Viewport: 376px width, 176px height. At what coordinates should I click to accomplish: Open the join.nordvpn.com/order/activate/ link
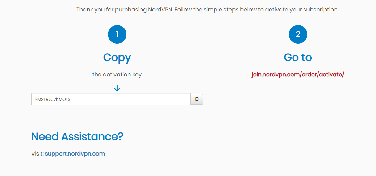tap(298, 75)
